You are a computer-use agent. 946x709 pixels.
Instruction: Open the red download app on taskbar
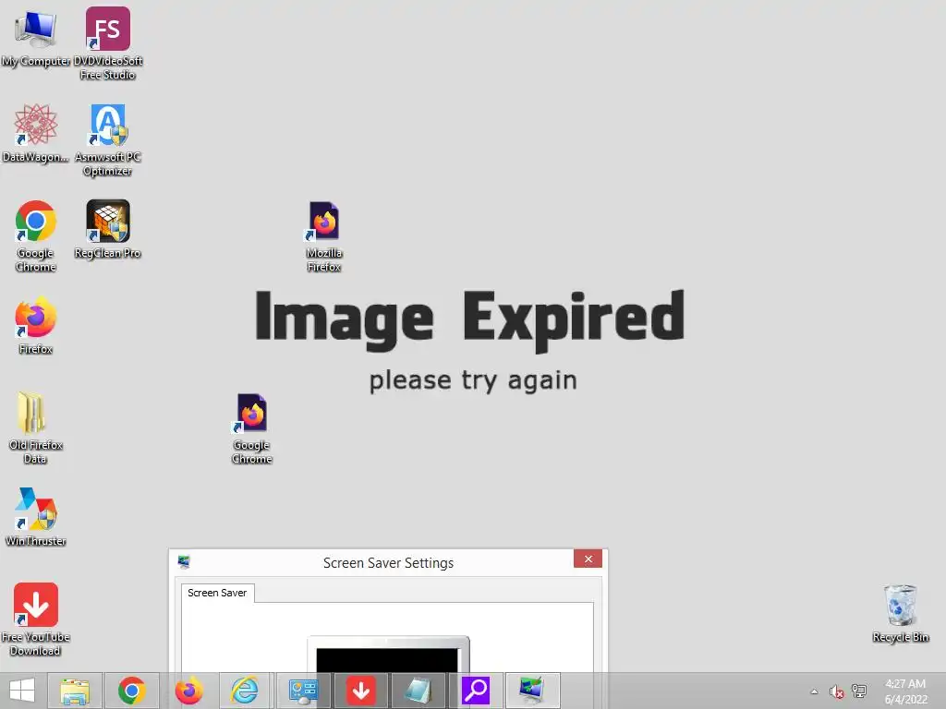click(361, 691)
